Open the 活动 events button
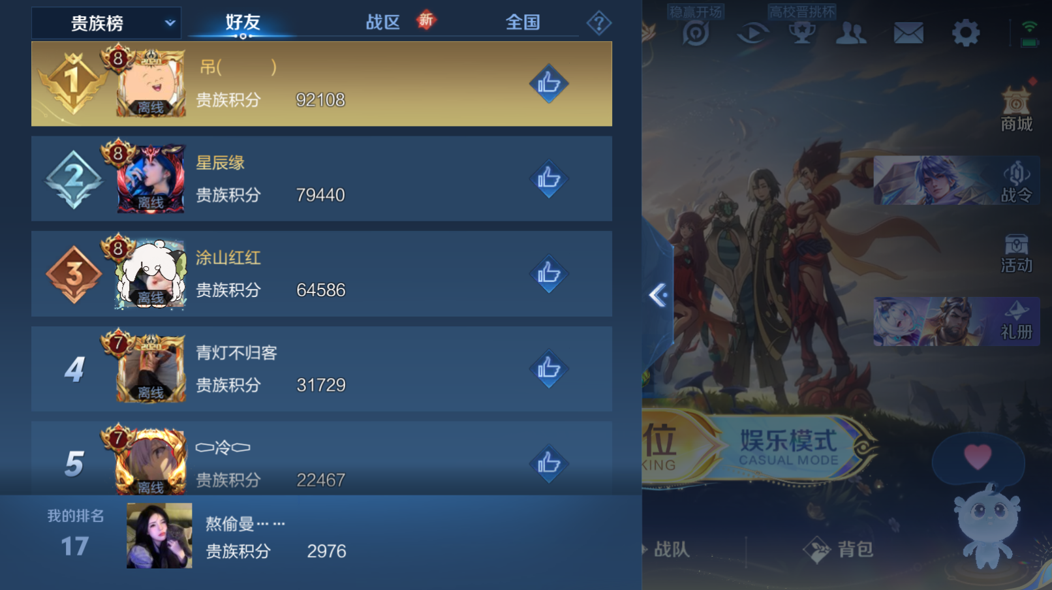The width and height of the screenshot is (1052, 590). coord(1016,254)
